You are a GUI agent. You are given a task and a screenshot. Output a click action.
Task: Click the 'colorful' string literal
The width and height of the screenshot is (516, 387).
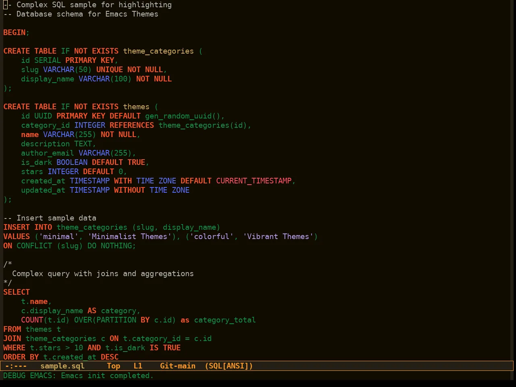(x=212, y=237)
